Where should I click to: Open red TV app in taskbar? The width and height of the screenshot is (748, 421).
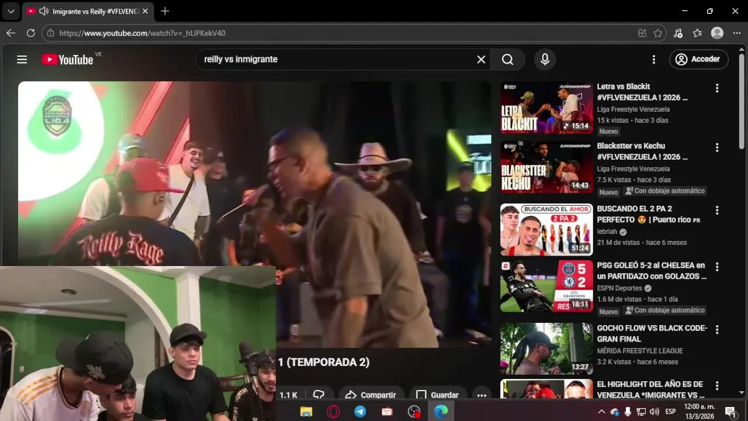tap(387, 412)
